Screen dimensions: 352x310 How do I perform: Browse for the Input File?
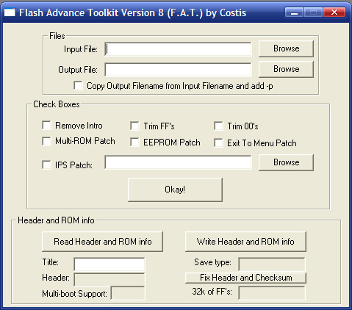pos(286,48)
